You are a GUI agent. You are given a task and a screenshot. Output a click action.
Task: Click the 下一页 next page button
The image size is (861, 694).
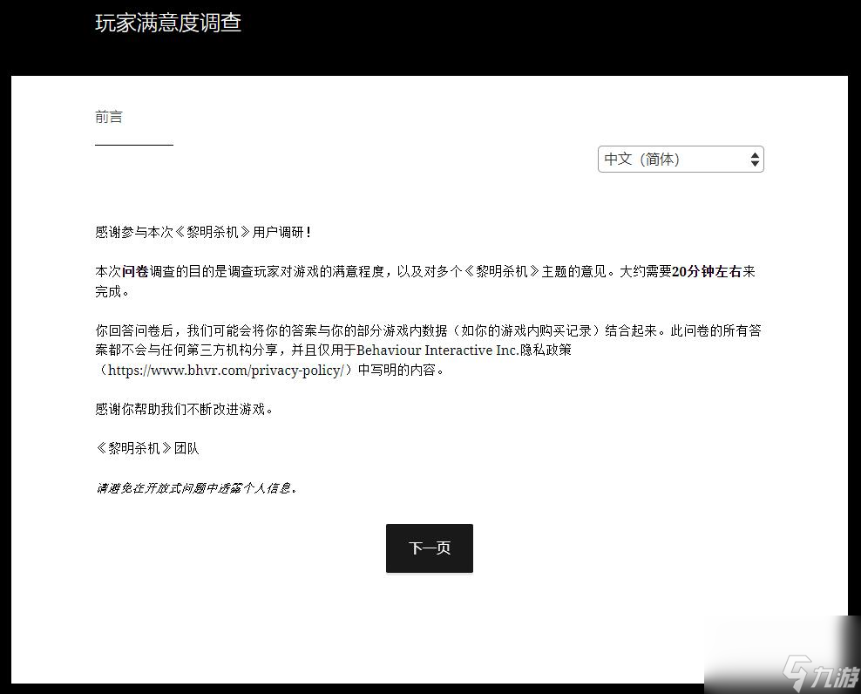click(x=430, y=548)
